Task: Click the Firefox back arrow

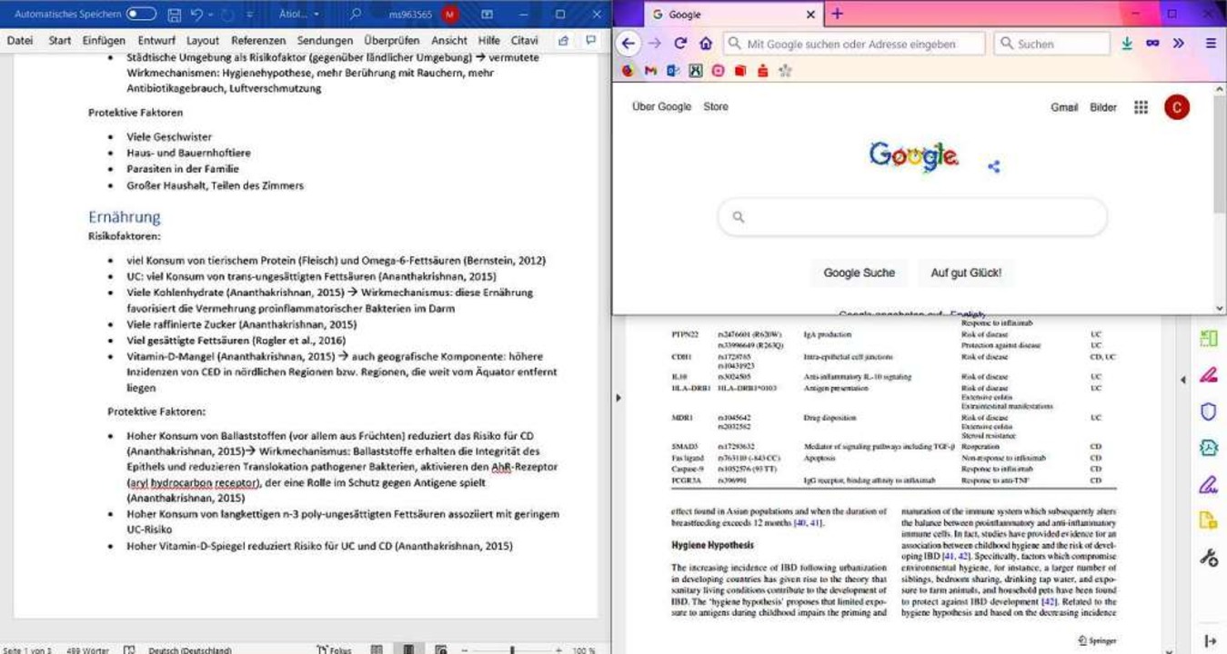Action: click(629, 43)
